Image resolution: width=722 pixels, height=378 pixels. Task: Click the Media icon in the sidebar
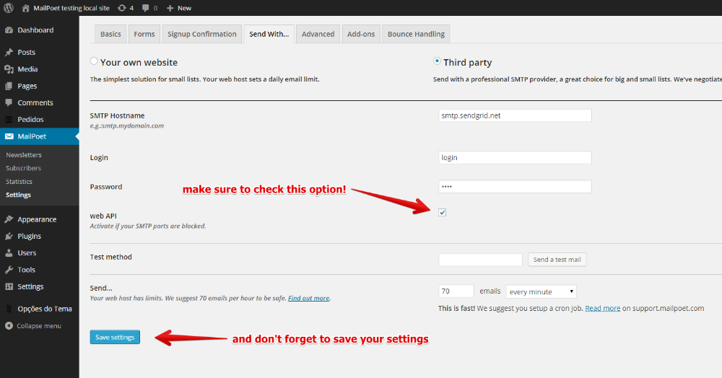(x=9, y=69)
